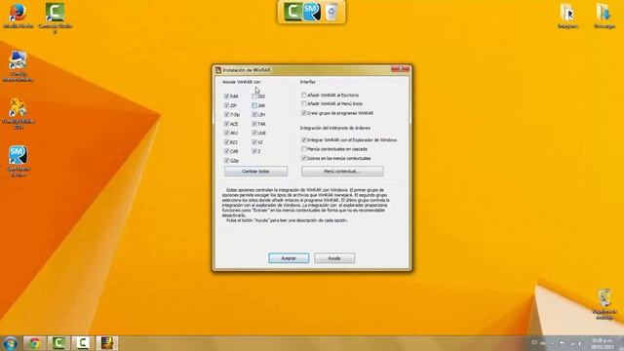This screenshot has width=624, height=351.
Task: Uncheck the UUE association checkbox
Action: 254,133
